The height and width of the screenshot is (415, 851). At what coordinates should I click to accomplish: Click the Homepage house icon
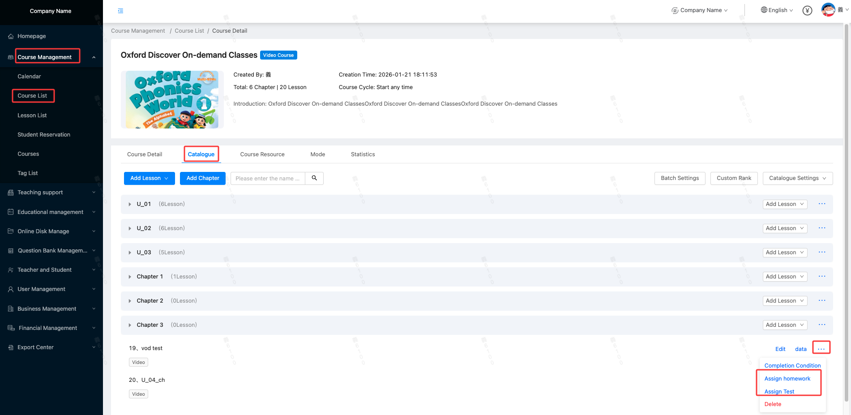[x=11, y=36]
